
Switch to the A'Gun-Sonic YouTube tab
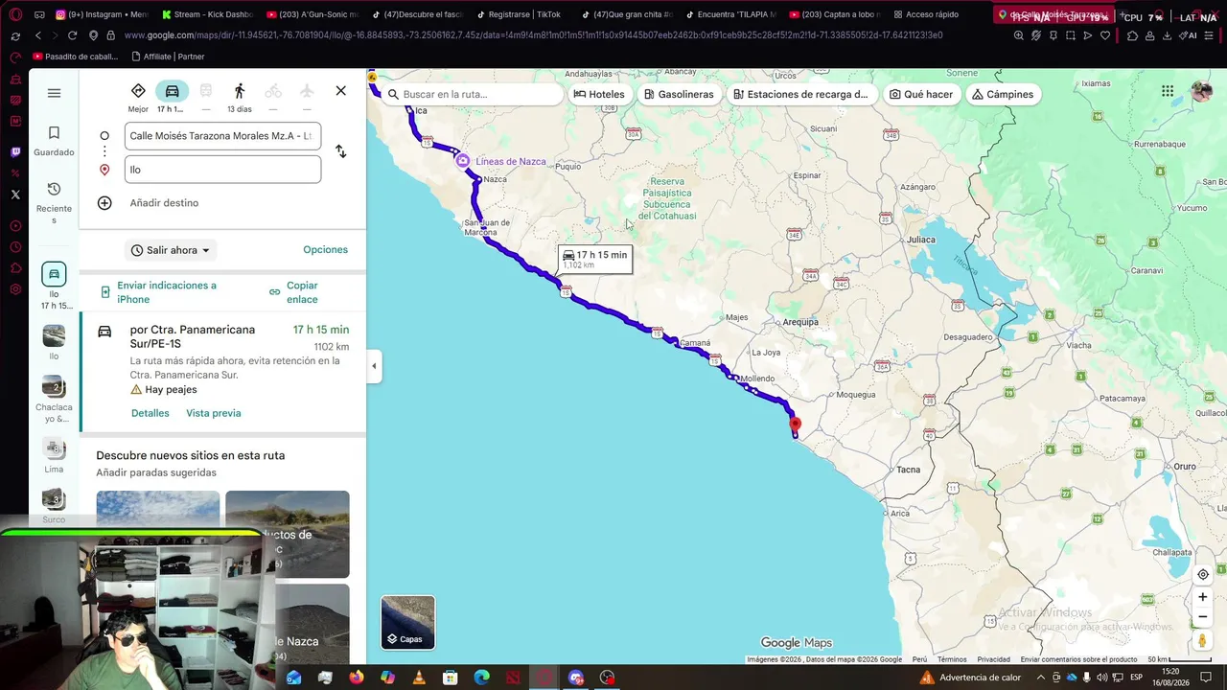pos(313,14)
